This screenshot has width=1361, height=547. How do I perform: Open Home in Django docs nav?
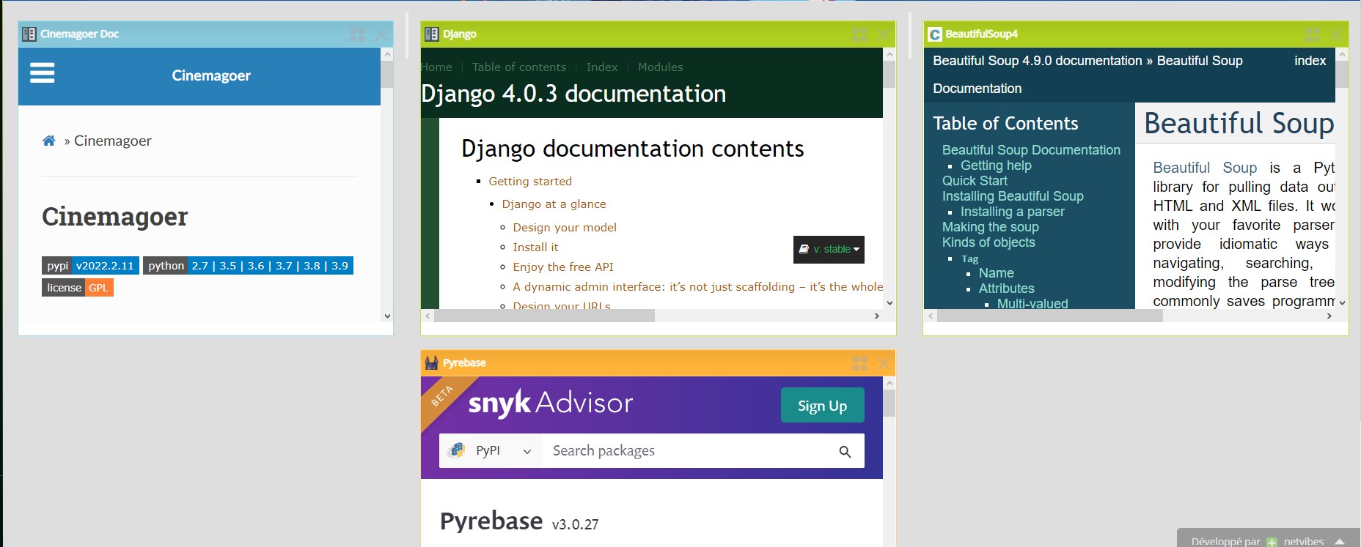tap(436, 67)
